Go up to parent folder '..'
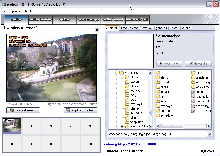The height and width of the screenshot is (156, 220). pyautogui.click(x=159, y=73)
